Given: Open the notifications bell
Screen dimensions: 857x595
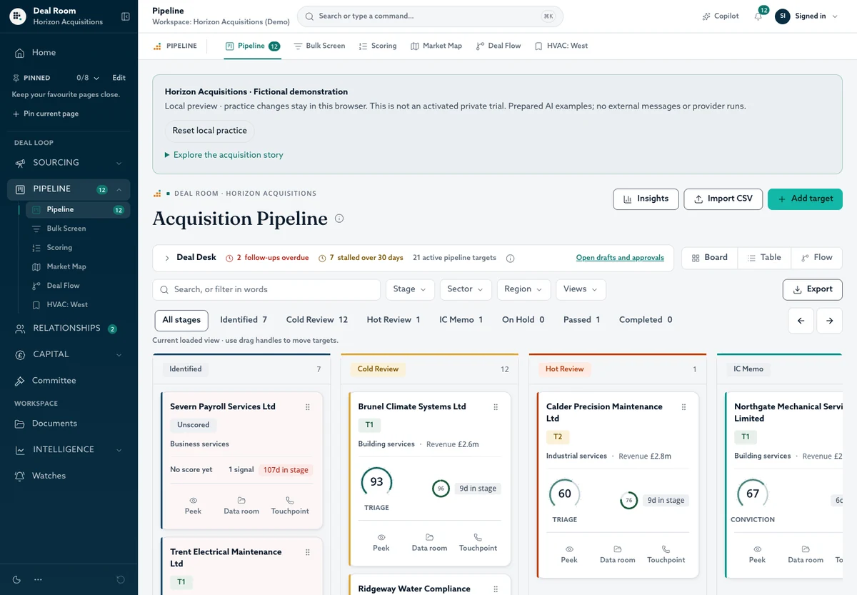Looking at the screenshot, I should click(x=758, y=16).
